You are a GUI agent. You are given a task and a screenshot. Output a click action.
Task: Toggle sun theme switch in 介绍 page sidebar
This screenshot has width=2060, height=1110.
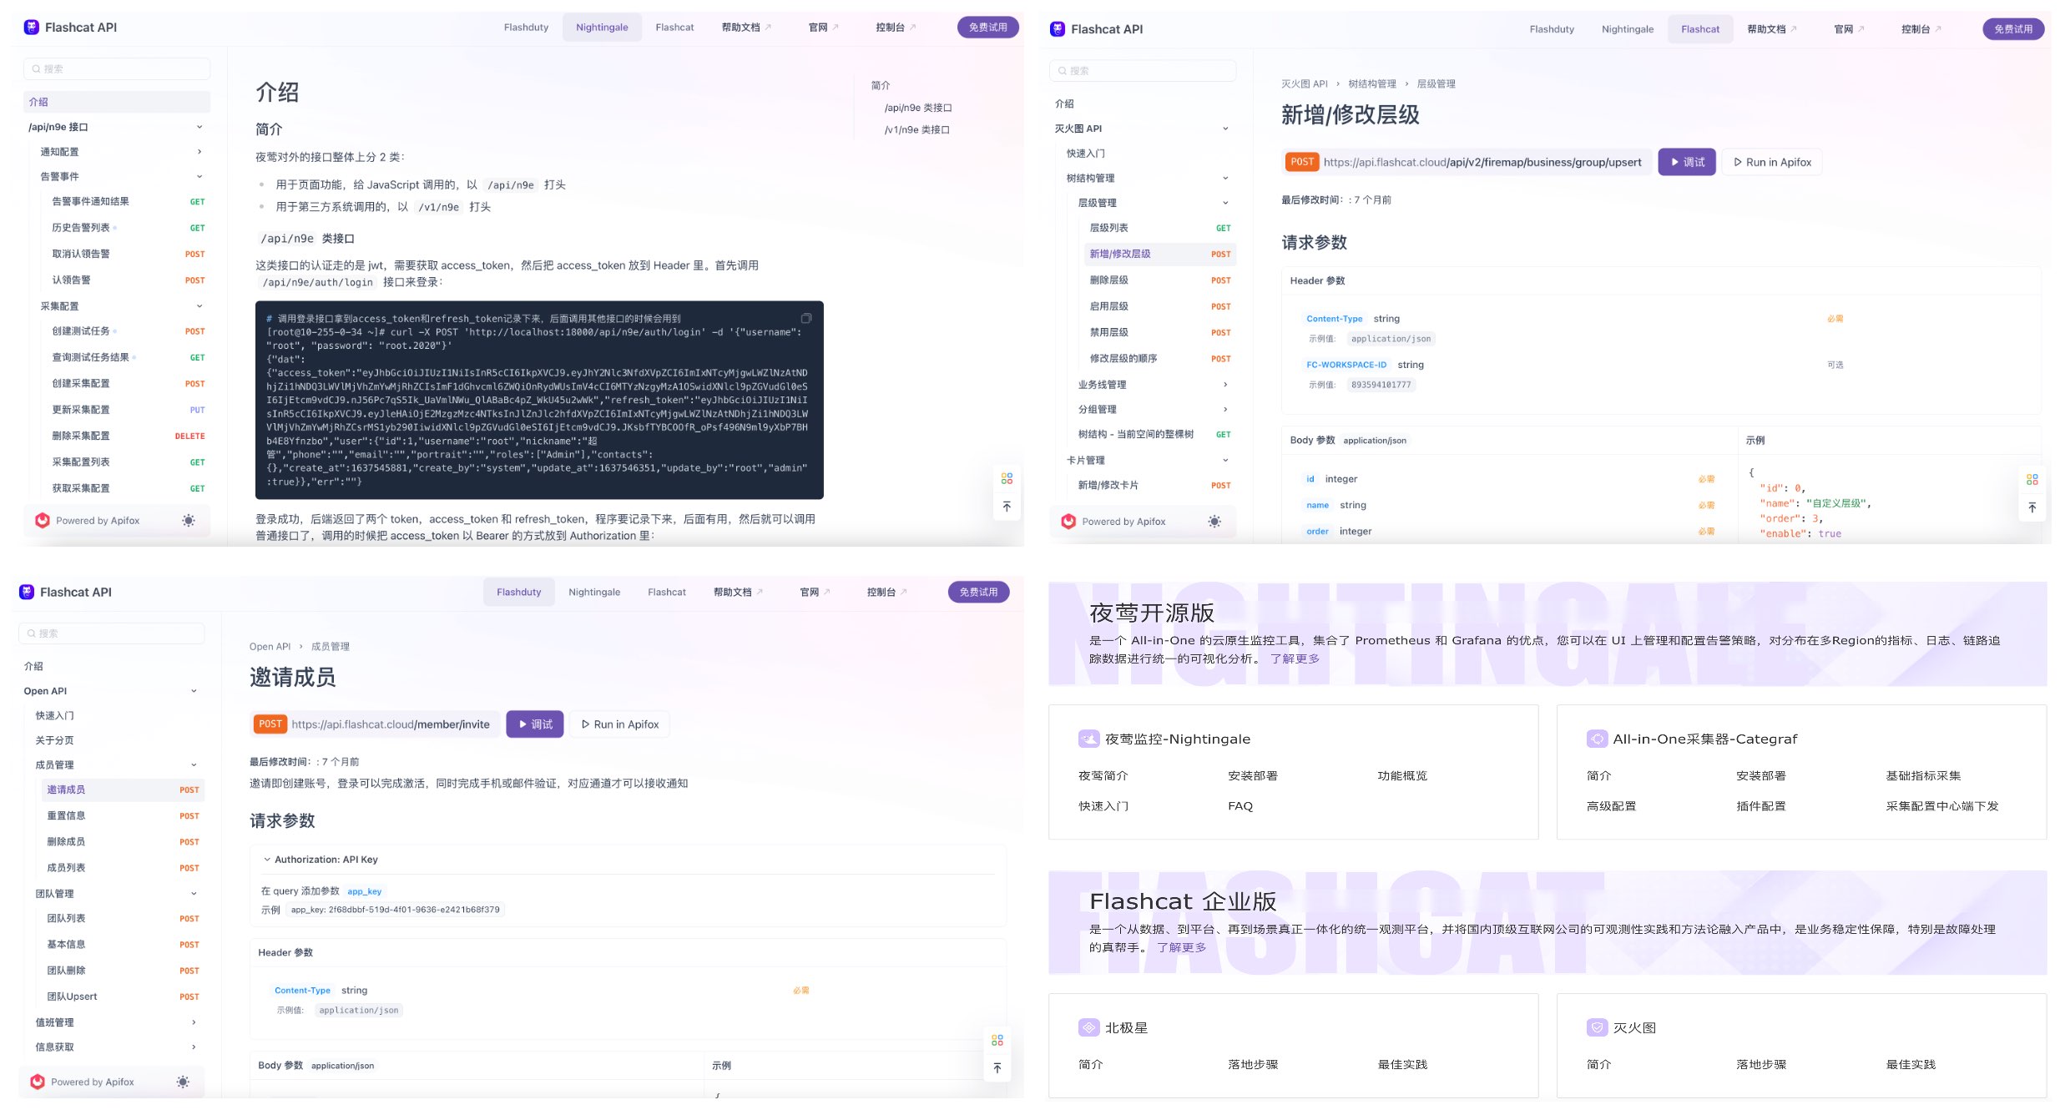(189, 520)
